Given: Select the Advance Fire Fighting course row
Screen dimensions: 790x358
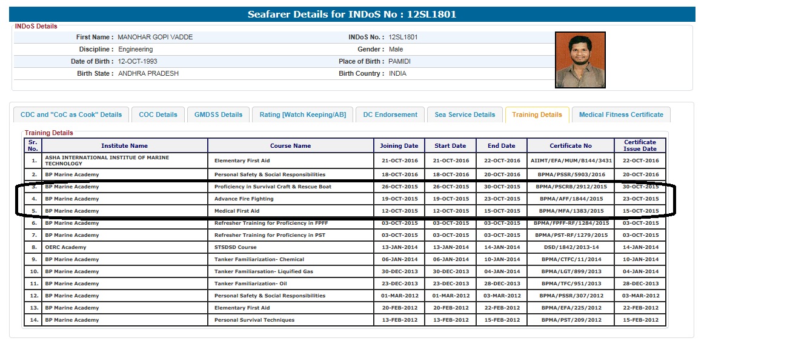Looking at the screenshot, I should (x=244, y=199).
